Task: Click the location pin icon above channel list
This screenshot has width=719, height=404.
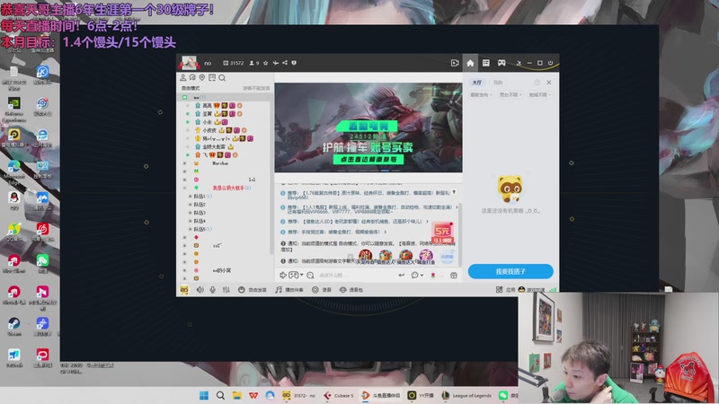Action: coord(201,77)
